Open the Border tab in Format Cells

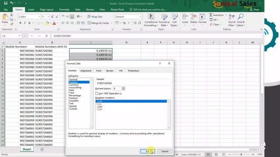pos(110,71)
